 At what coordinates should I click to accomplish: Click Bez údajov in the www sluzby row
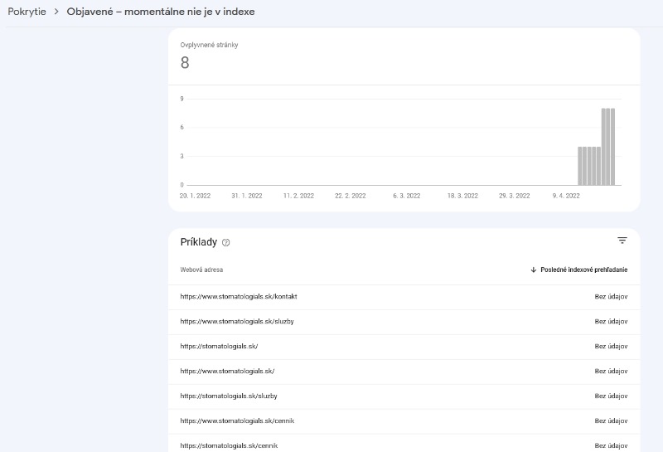click(x=611, y=321)
